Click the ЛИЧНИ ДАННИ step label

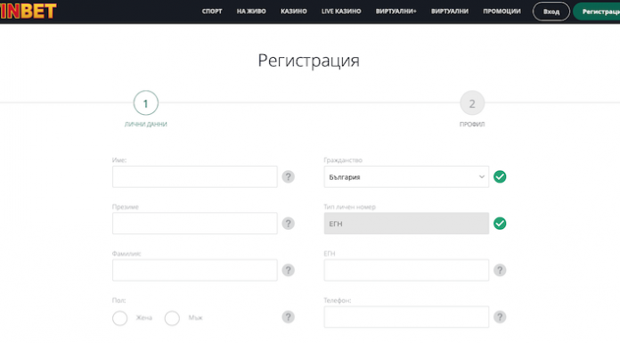tap(146, 124)
